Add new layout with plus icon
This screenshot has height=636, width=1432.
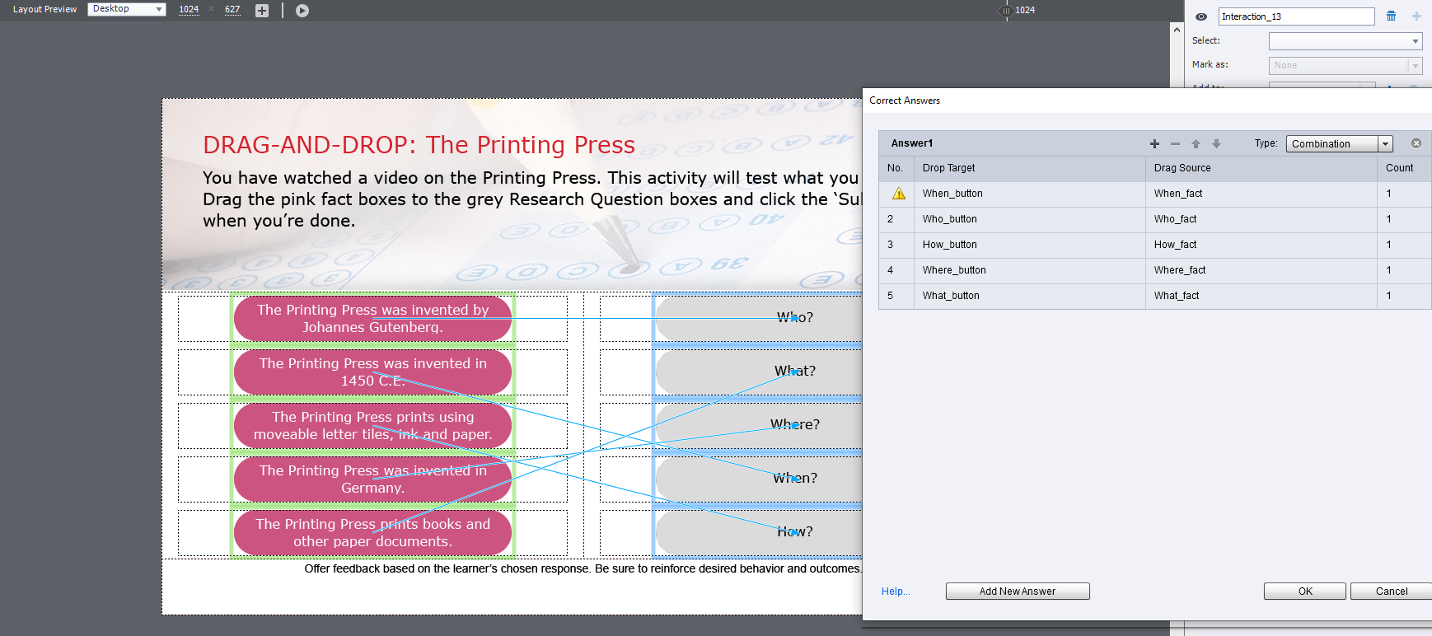[x=262, y=11]
